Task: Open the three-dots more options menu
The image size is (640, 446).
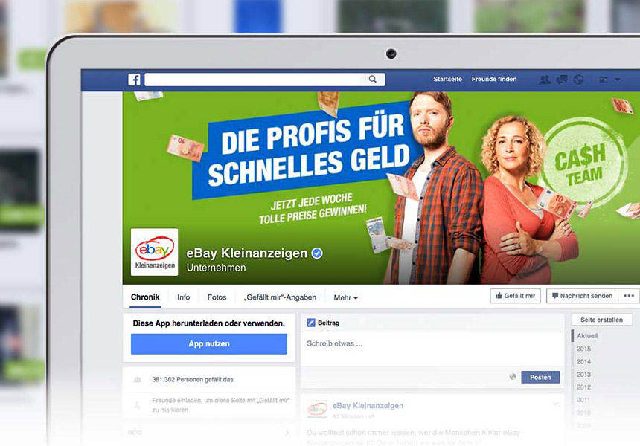Action: 629,296
